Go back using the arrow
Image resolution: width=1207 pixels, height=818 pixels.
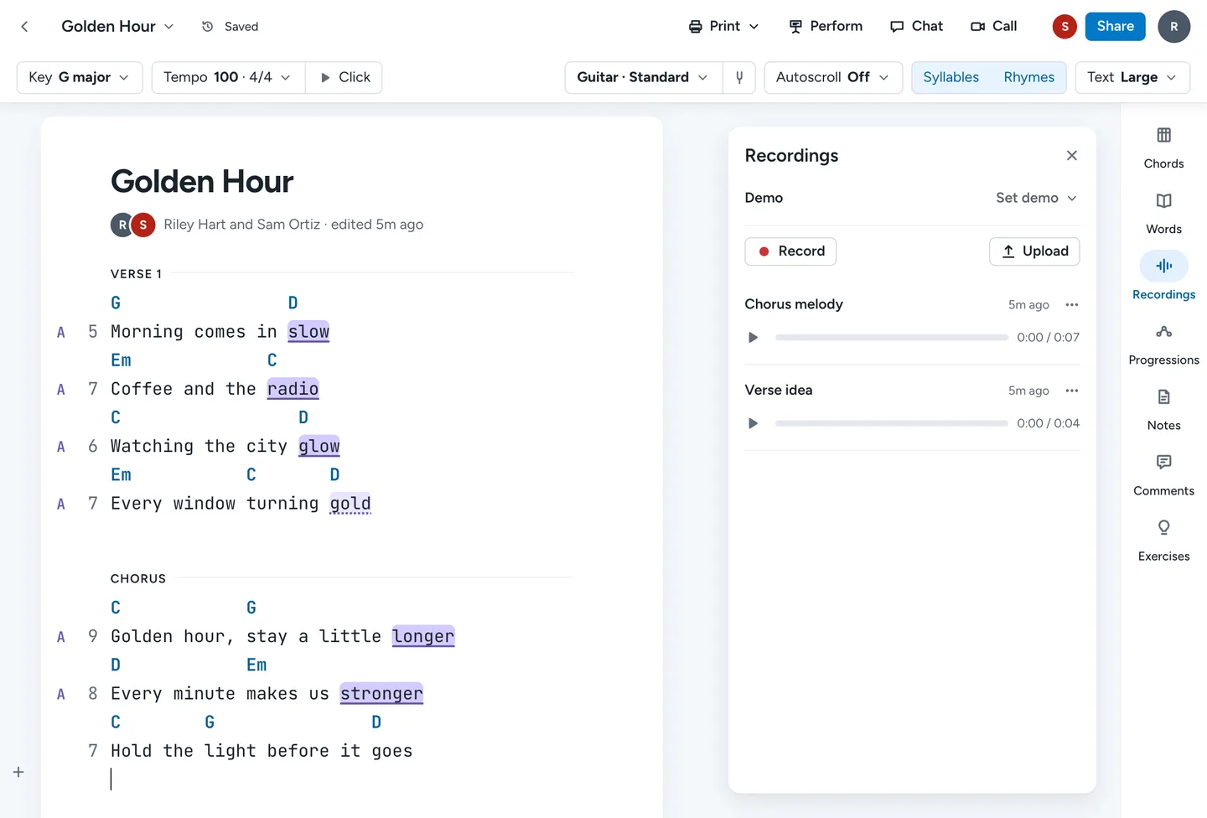pos(24,27)
